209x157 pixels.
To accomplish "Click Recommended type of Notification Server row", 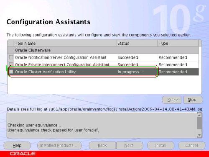I will coord(173,57).
